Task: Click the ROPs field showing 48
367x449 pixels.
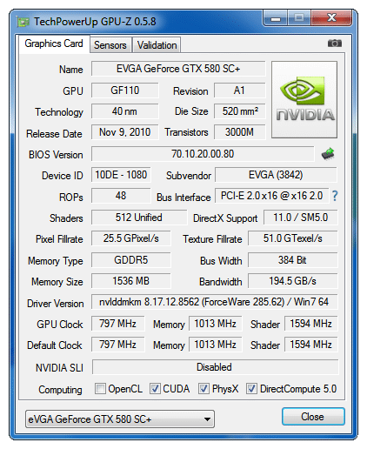Action: point(121,196)
